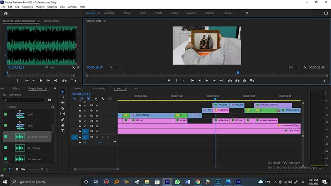331x186 pixels.
Task: Toggle V3 track output eye
Action: 97,121
